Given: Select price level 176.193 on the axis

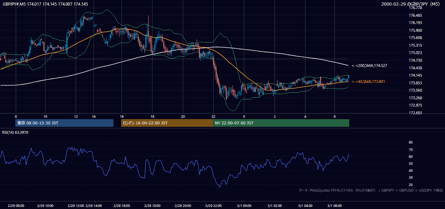Looking at the screenshot, I should (x=415, y=23).
